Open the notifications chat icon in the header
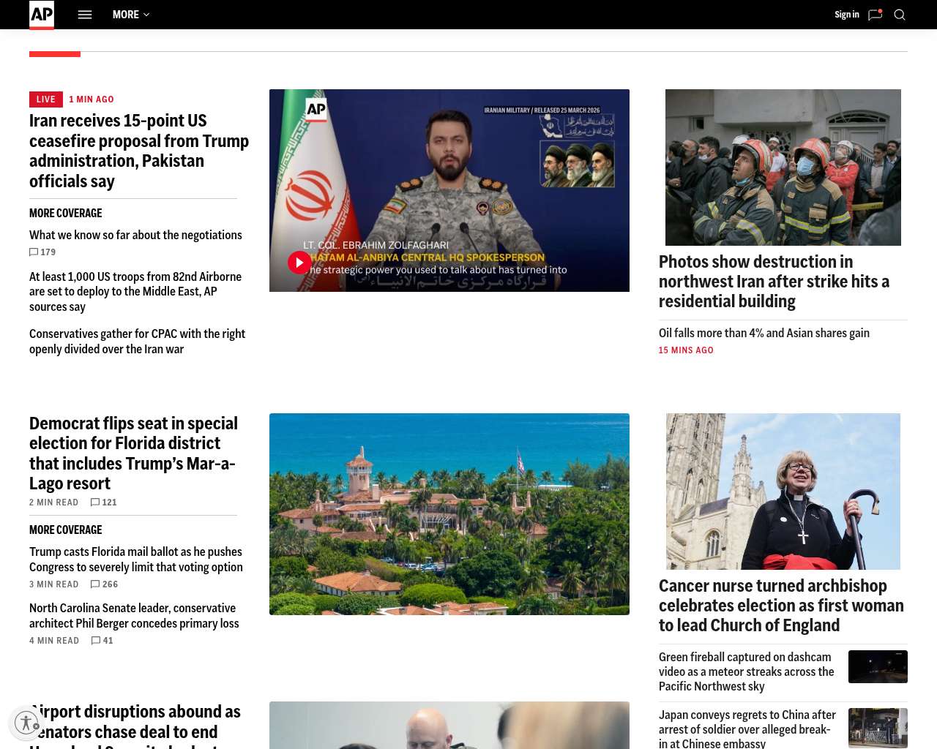 pos(875,15)
